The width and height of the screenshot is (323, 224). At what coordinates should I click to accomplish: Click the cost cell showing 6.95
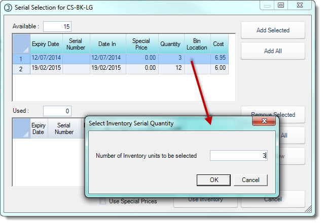click(220, 59)
